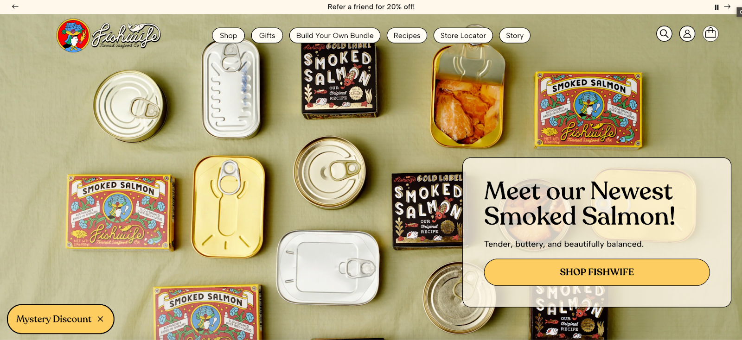This screenshot has height=340, width=742.
Task: Click the Fishwife logo emblem
Action: coord(73,36)
